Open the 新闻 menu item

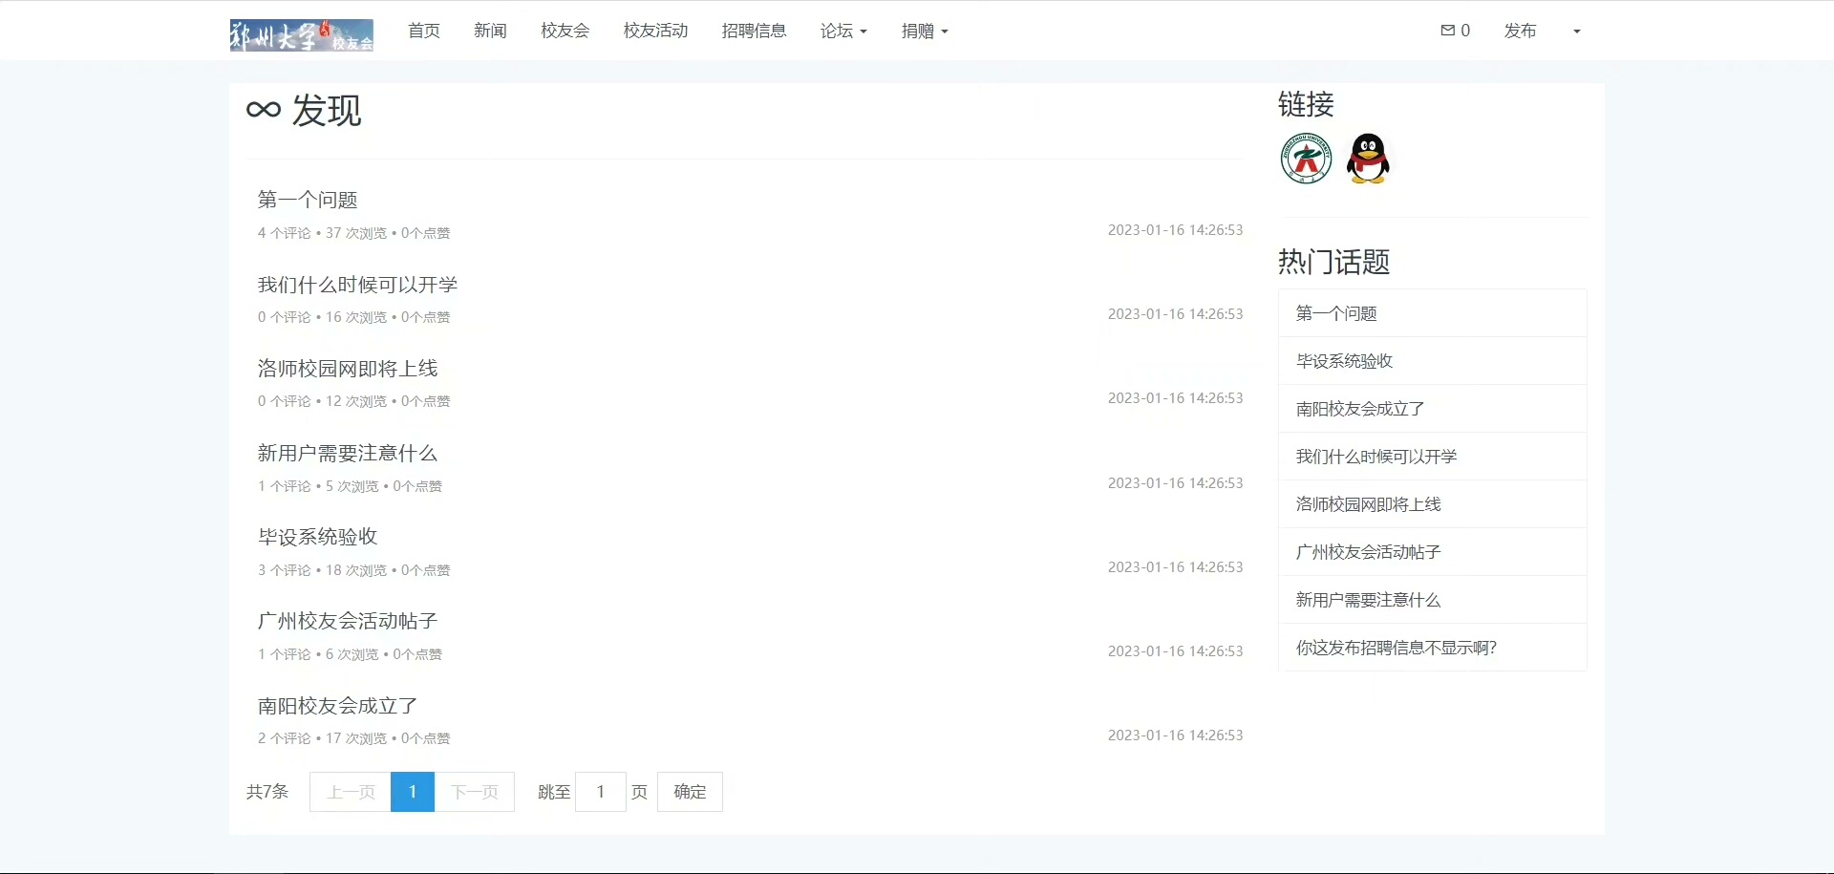(490, 31)
